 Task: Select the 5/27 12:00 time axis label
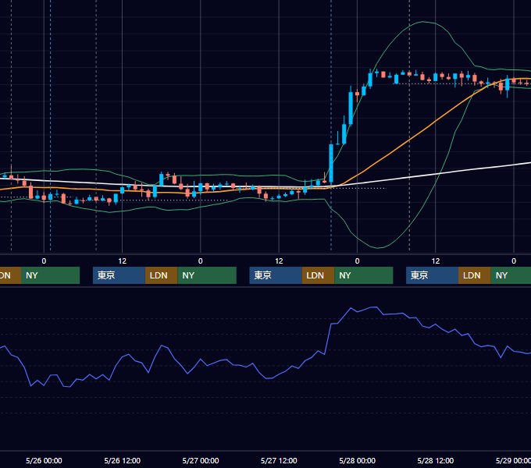coord(279,460)
